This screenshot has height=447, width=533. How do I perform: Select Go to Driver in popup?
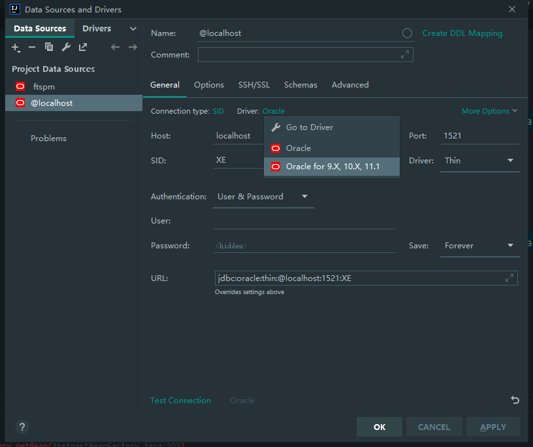pyautogui.click(x=332, y=127)
